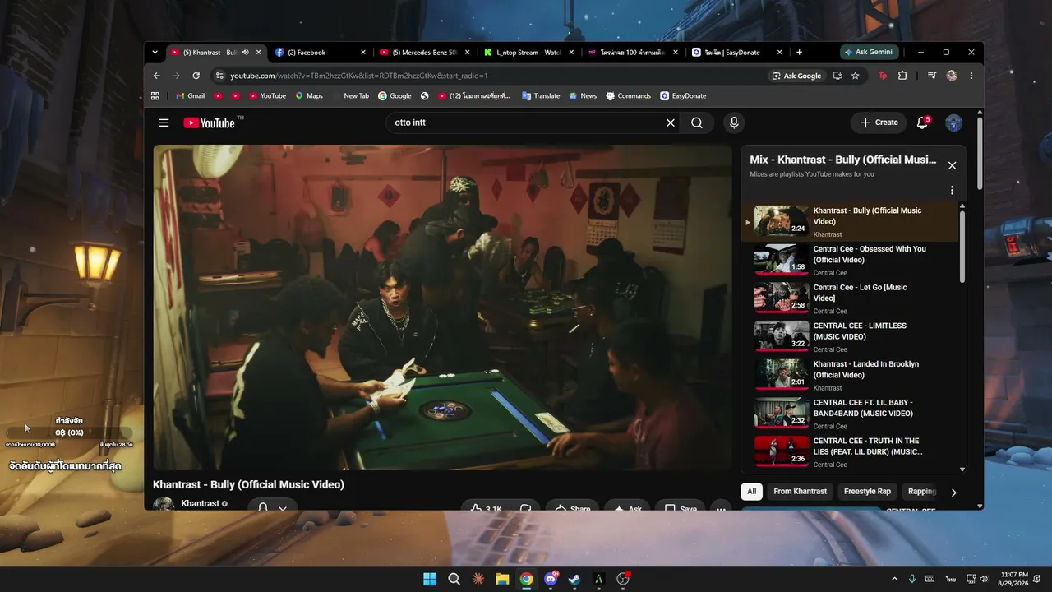
Task: Clear the search text with the X icon
Action: (671, 123)
